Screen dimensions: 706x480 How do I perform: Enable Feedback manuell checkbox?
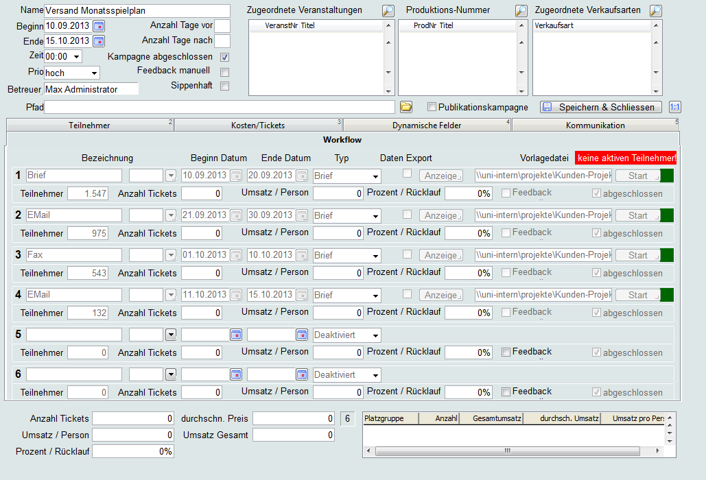tap(224, 72)
